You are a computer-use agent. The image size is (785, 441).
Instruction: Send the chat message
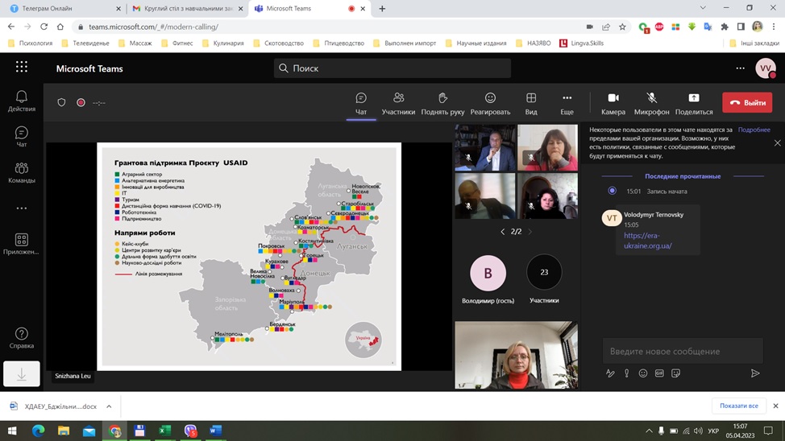[x=755, y=373]
